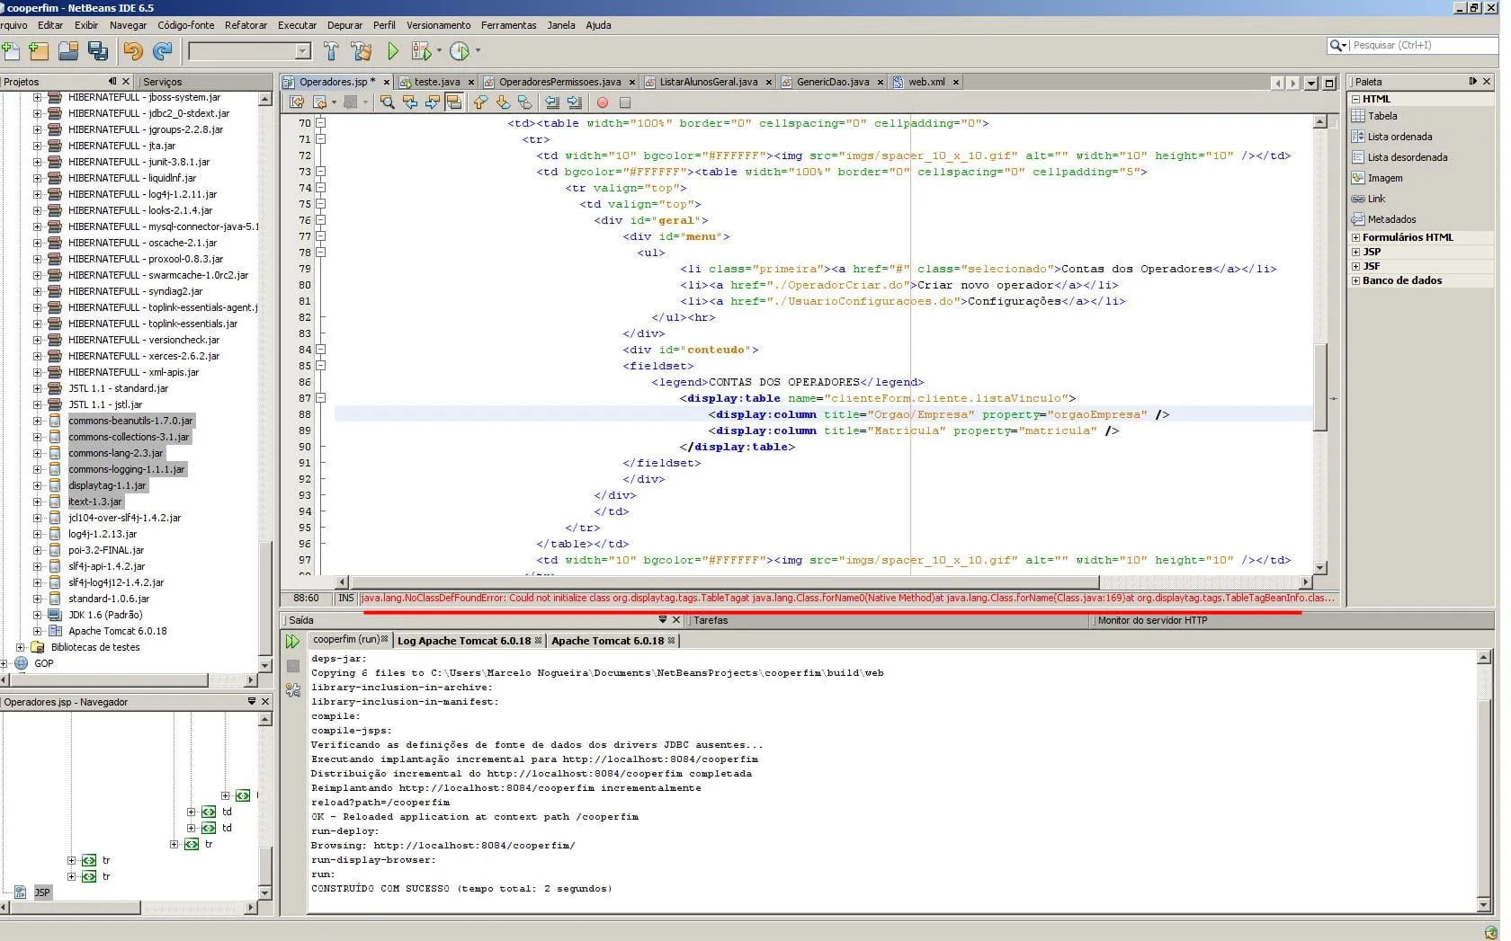Expand displaytag-1.1.jar tree node
Screen dimensions: 1511x941
[37, 485]
